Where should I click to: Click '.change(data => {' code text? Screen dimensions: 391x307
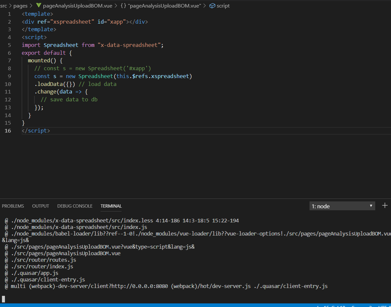(x=61, y=92)
